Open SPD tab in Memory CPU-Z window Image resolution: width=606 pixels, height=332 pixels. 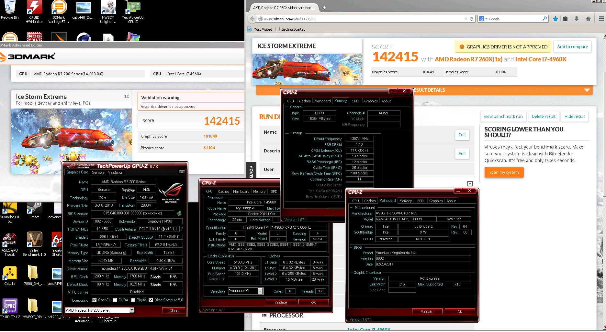(x=355, y=101)
